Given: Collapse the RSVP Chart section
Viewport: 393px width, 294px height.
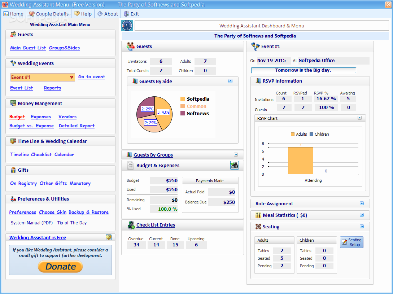Looking at the screenshot, I should click(x=359, y=118).
